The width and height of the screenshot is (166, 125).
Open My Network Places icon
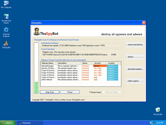click(x=6, y=16)
